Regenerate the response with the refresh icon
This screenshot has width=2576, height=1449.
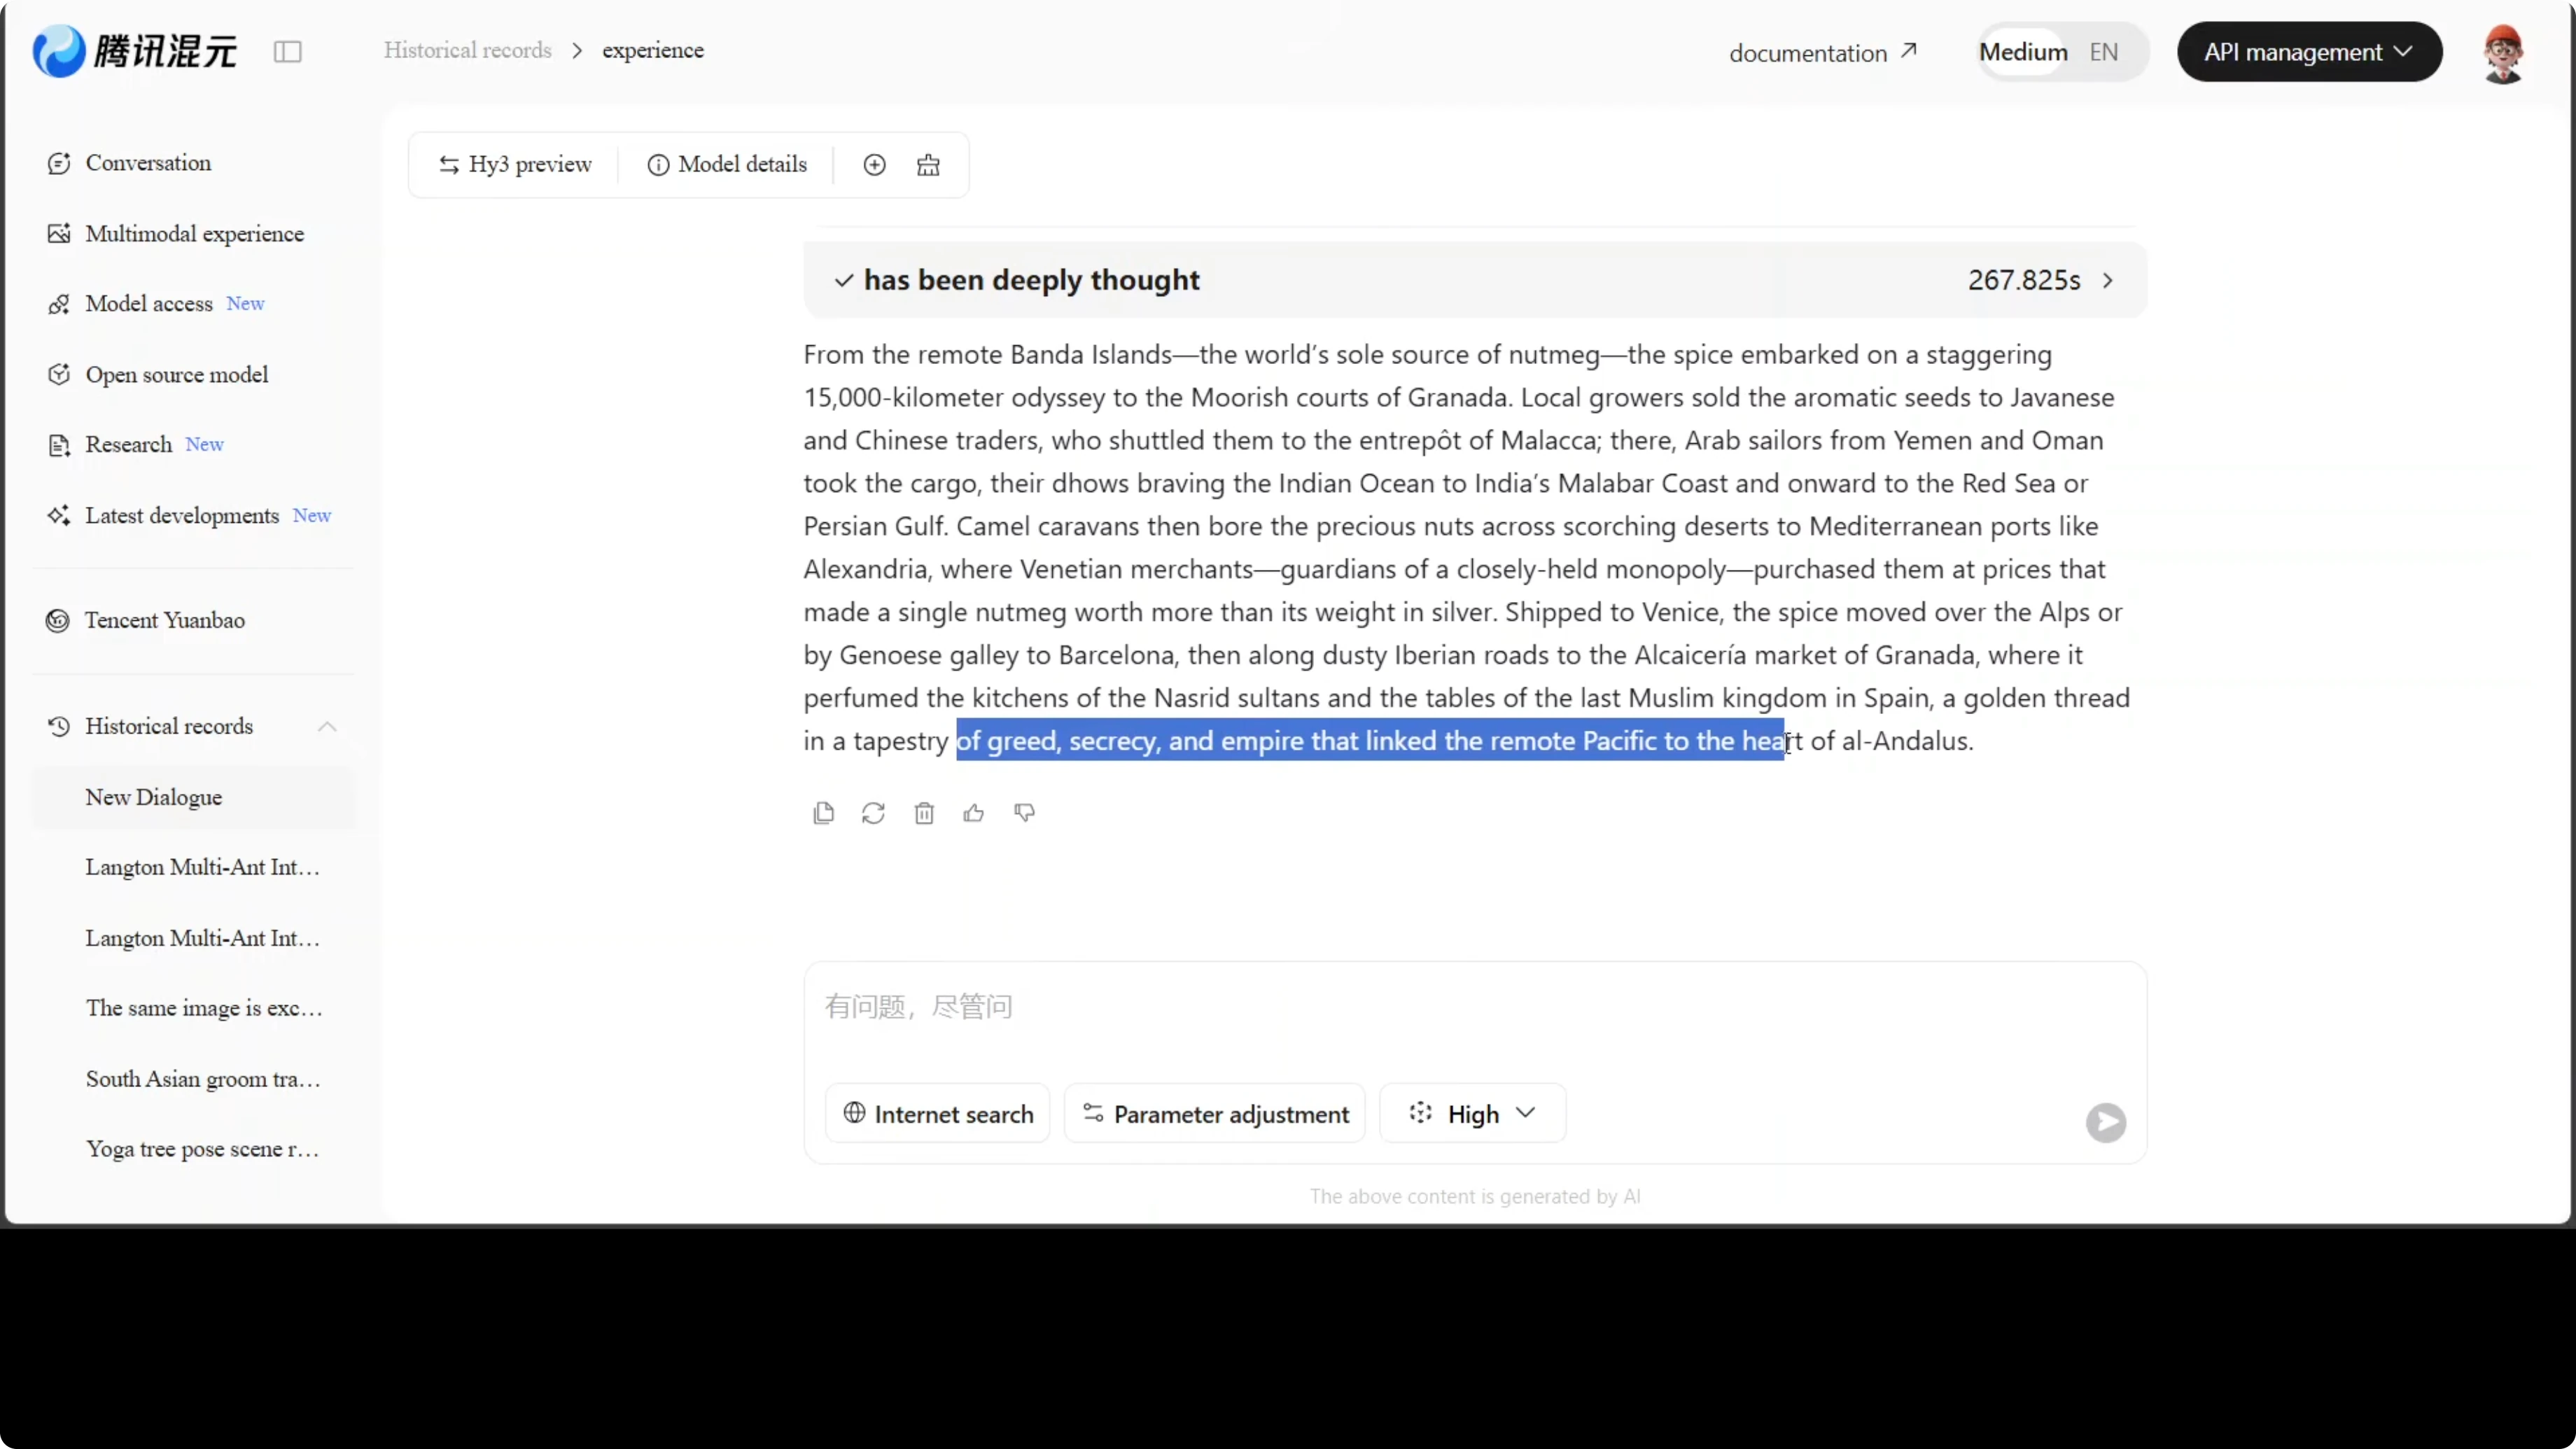(x=873, y=813)
